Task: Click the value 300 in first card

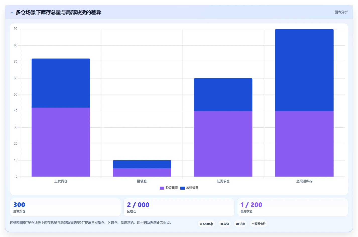Action: 19,205
